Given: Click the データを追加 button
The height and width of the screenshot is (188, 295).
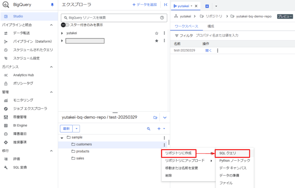Looking at the screenshot, I should pos(145,5).
